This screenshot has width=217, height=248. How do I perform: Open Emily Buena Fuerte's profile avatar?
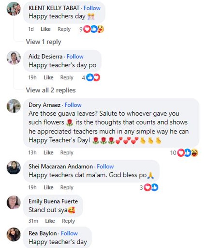14,202
